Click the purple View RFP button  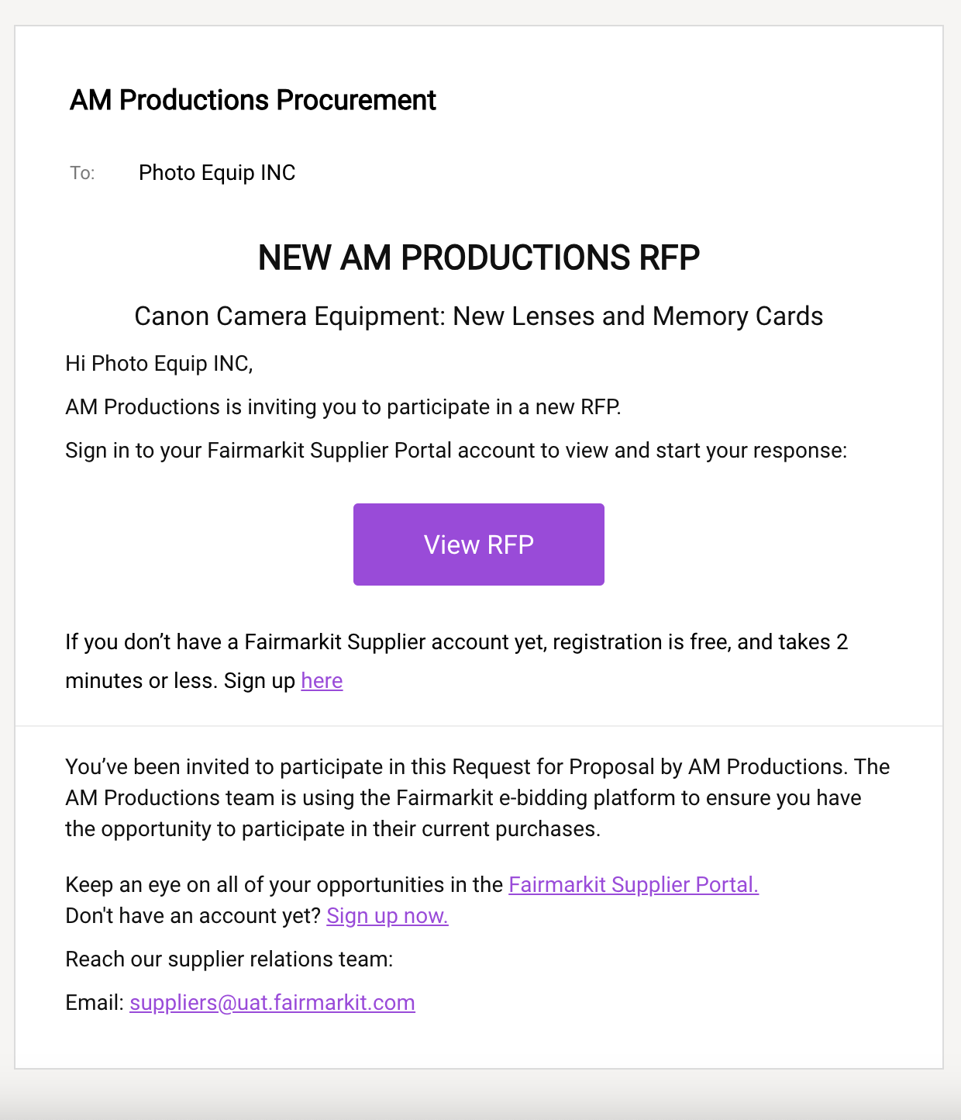[479, 544]
